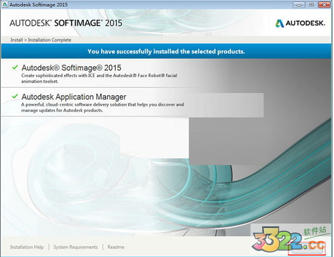Open the System Requirements link

pos(75,247)
